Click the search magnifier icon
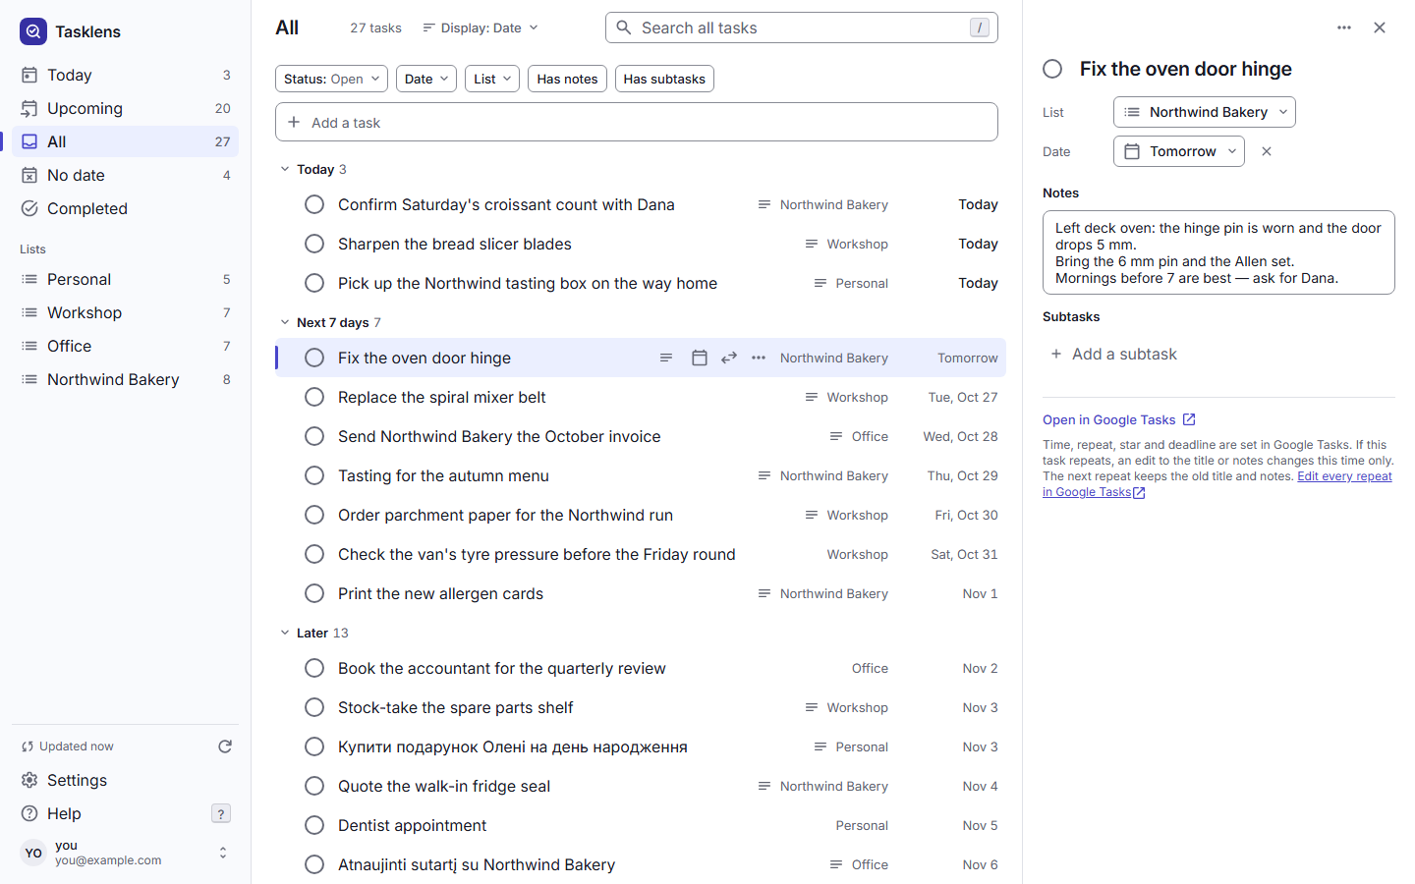This screenshot has height=884, width=1415. [623, 28]
